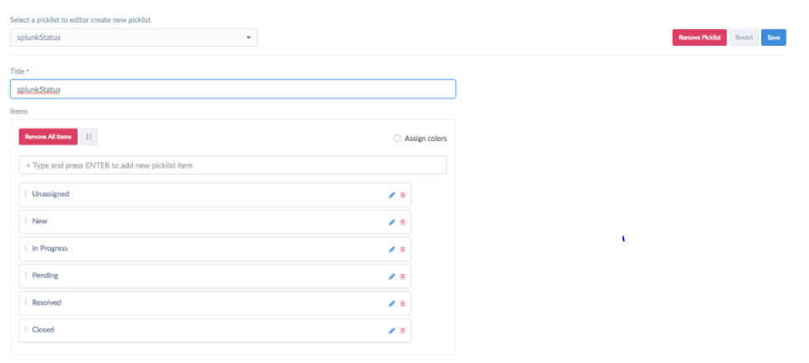Viewport: 809px width, 363px height.
Task: Click the drag handle of Closed row
Action: point(25,330)
